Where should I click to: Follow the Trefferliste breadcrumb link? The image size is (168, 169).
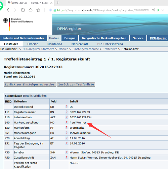pos(110,49)
